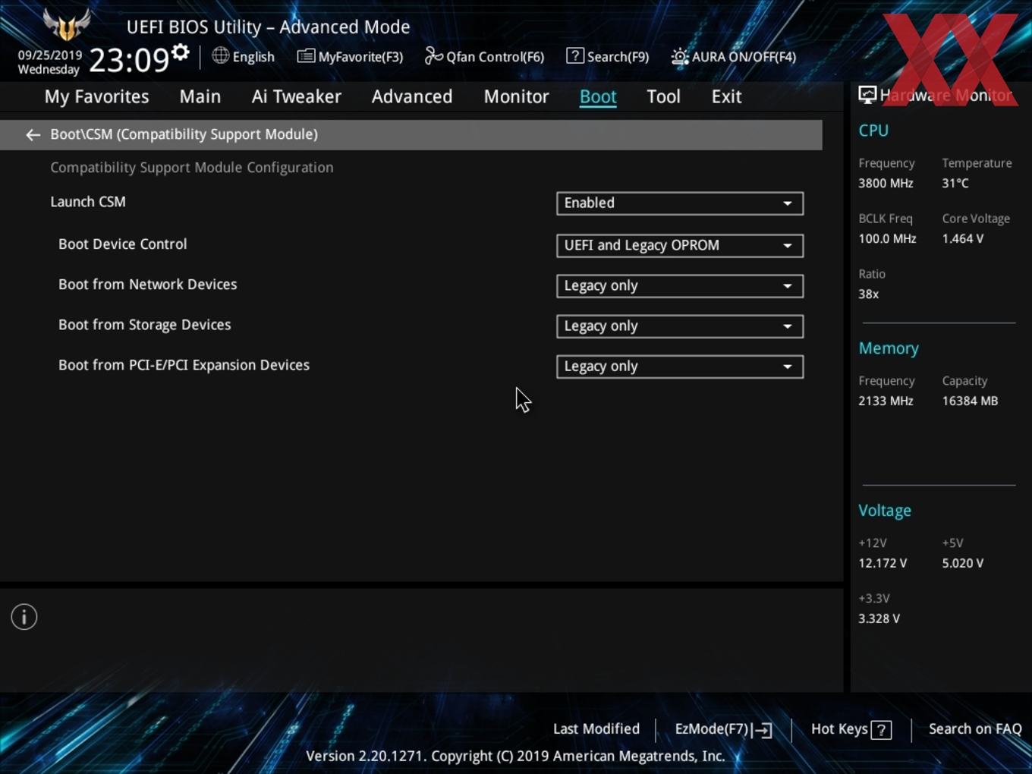
Task: Click Compatibility Support Module Configuration heading
Action: (x=191, y=168)
